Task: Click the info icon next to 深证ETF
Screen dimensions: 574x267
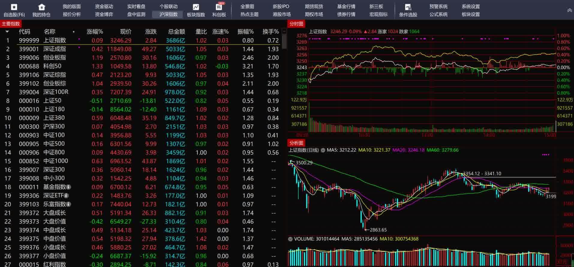Action: click(x=66, y=196)
